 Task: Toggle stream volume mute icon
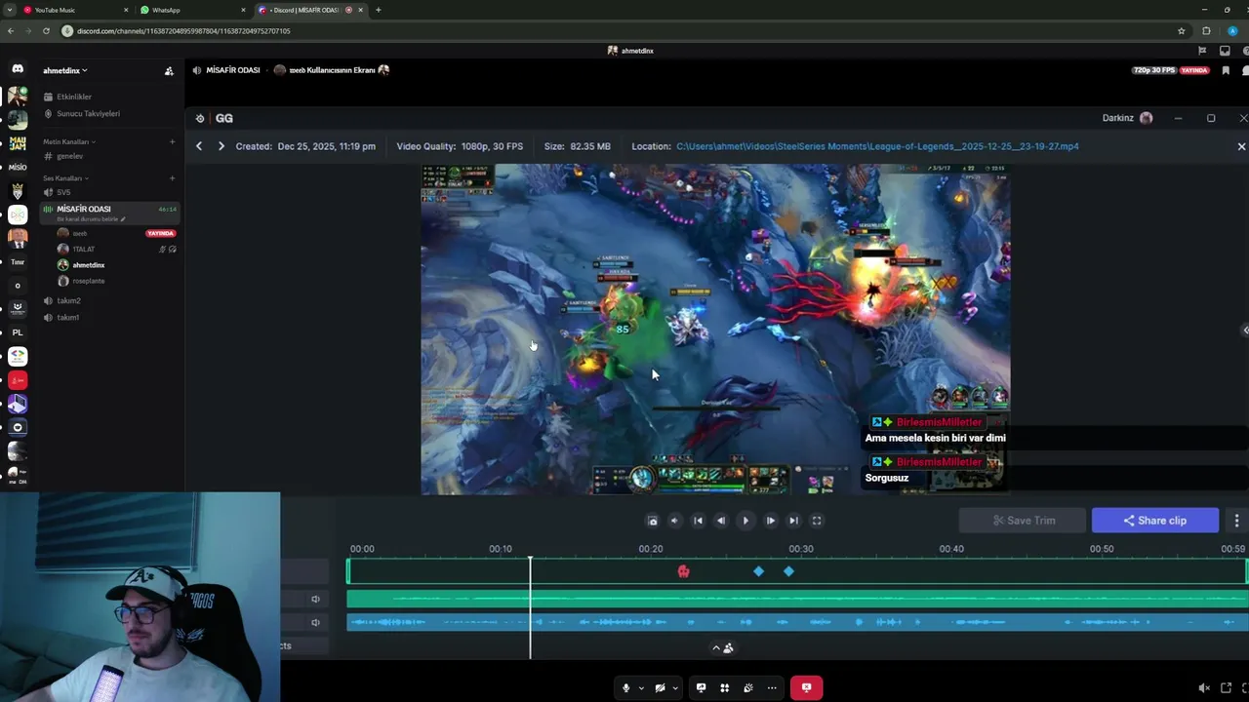pos(1204,688)
